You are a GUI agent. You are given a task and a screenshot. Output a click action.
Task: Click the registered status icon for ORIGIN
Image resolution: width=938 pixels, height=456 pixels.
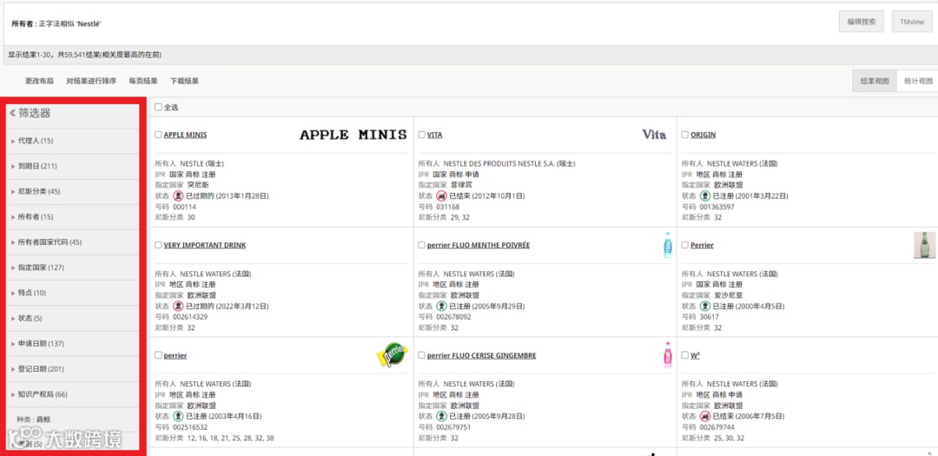pyautogui.click(x=704, y=196)
